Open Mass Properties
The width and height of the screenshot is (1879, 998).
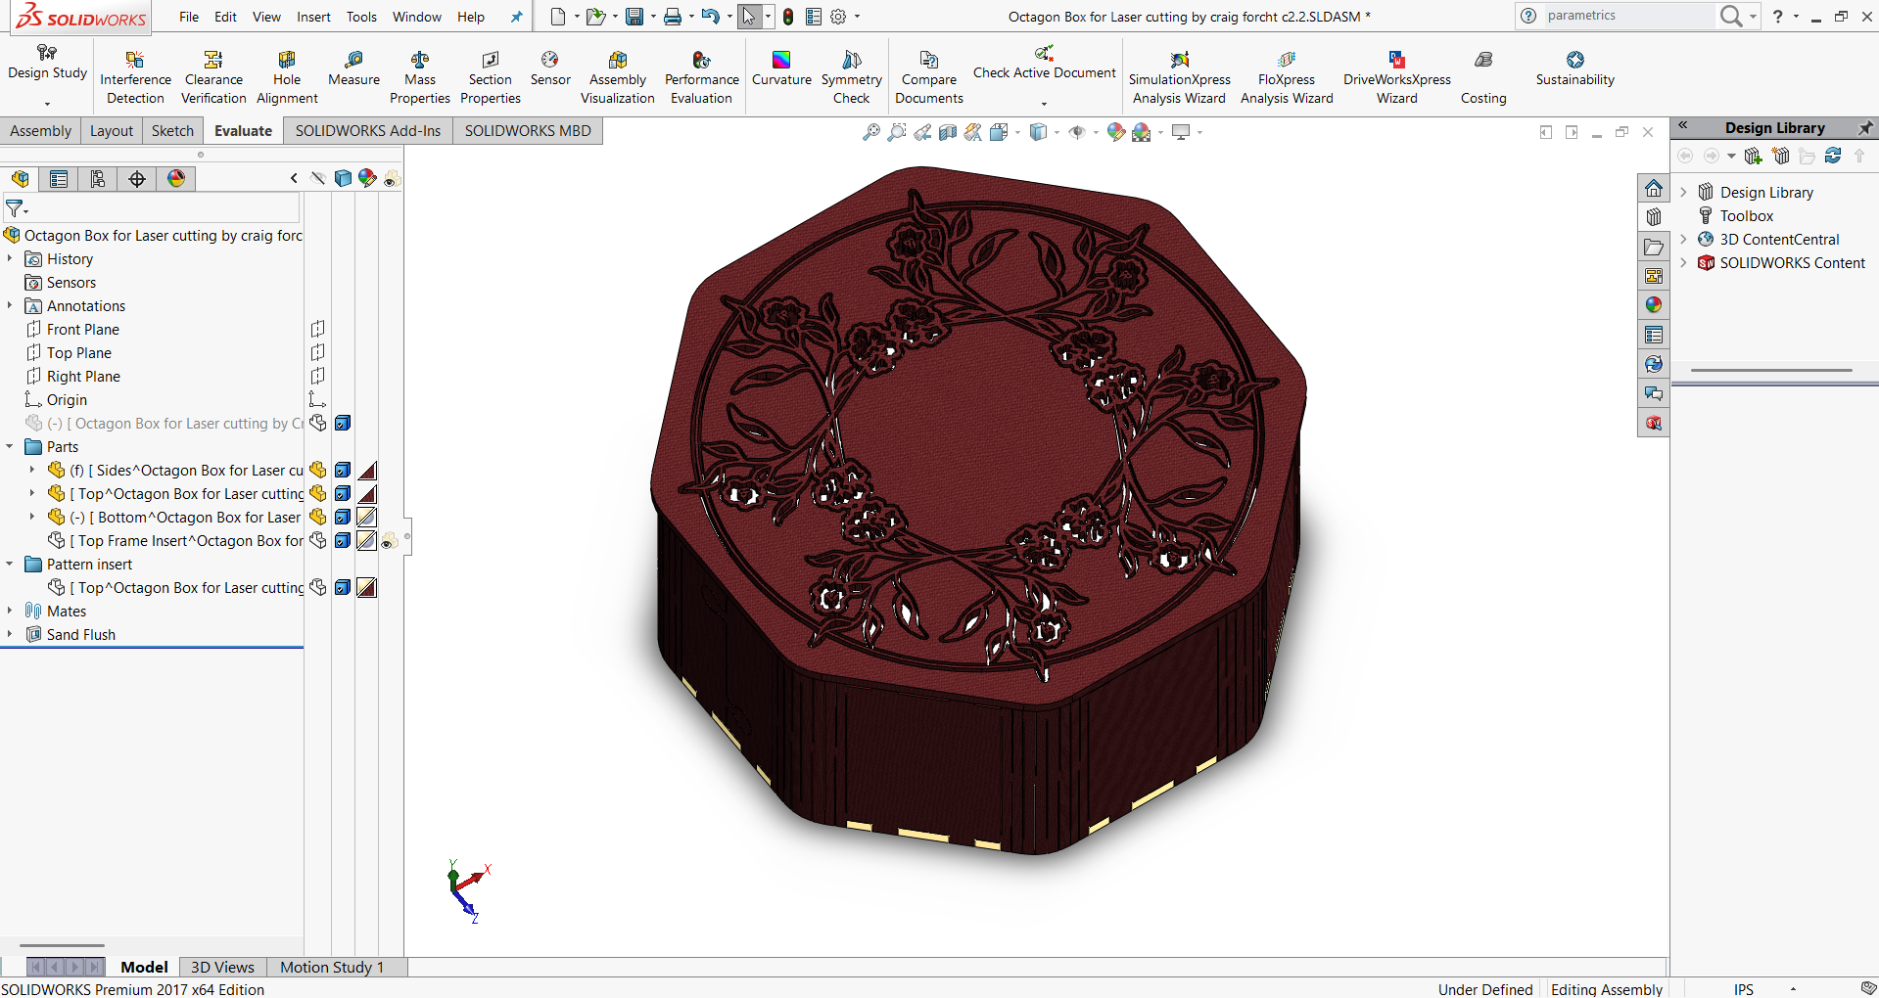(419, 77)
